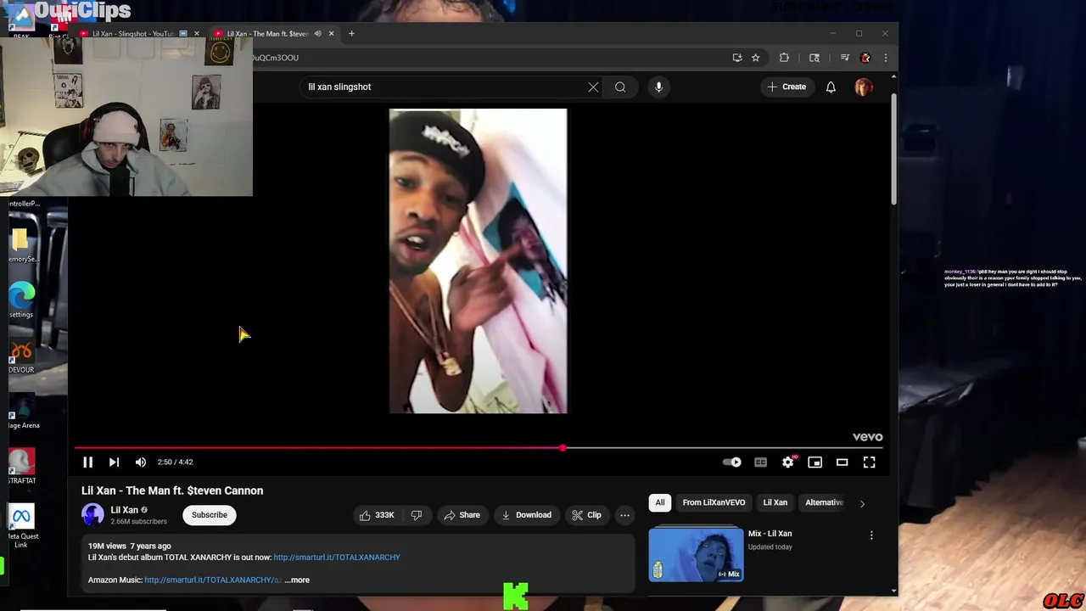The width and height of the screenshot is (1086, 611).
Task: Open the Edge settings desktop shortcut
Action: (x=21, y=300)
